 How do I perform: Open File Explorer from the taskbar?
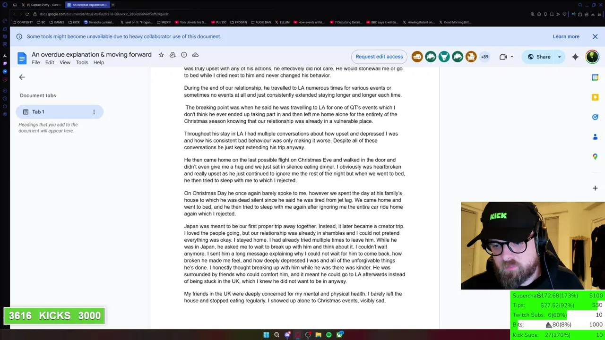(318, 335)
